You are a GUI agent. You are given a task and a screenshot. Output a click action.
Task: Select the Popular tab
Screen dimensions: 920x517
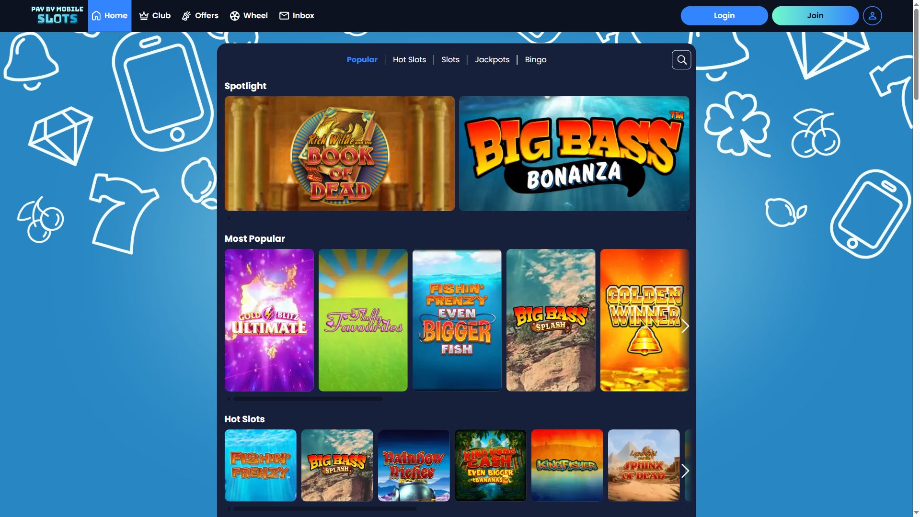pyautogui.click(x=362, y=60)
